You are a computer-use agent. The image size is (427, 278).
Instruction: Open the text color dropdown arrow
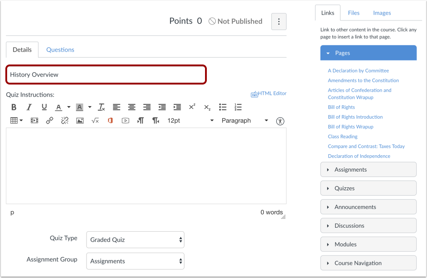(x=69, y=107)
